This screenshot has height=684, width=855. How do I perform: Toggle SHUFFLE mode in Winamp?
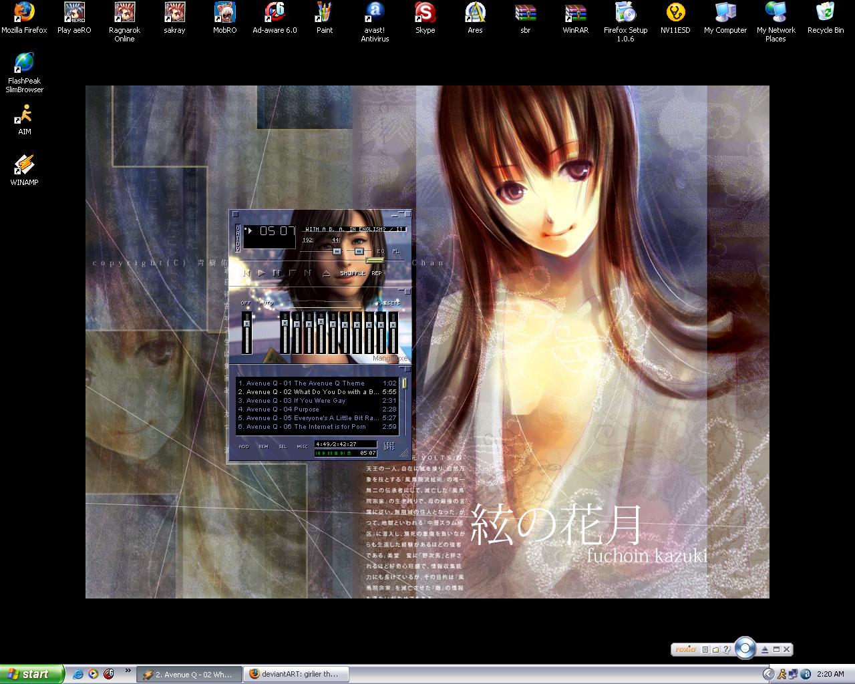pos(353,273)
